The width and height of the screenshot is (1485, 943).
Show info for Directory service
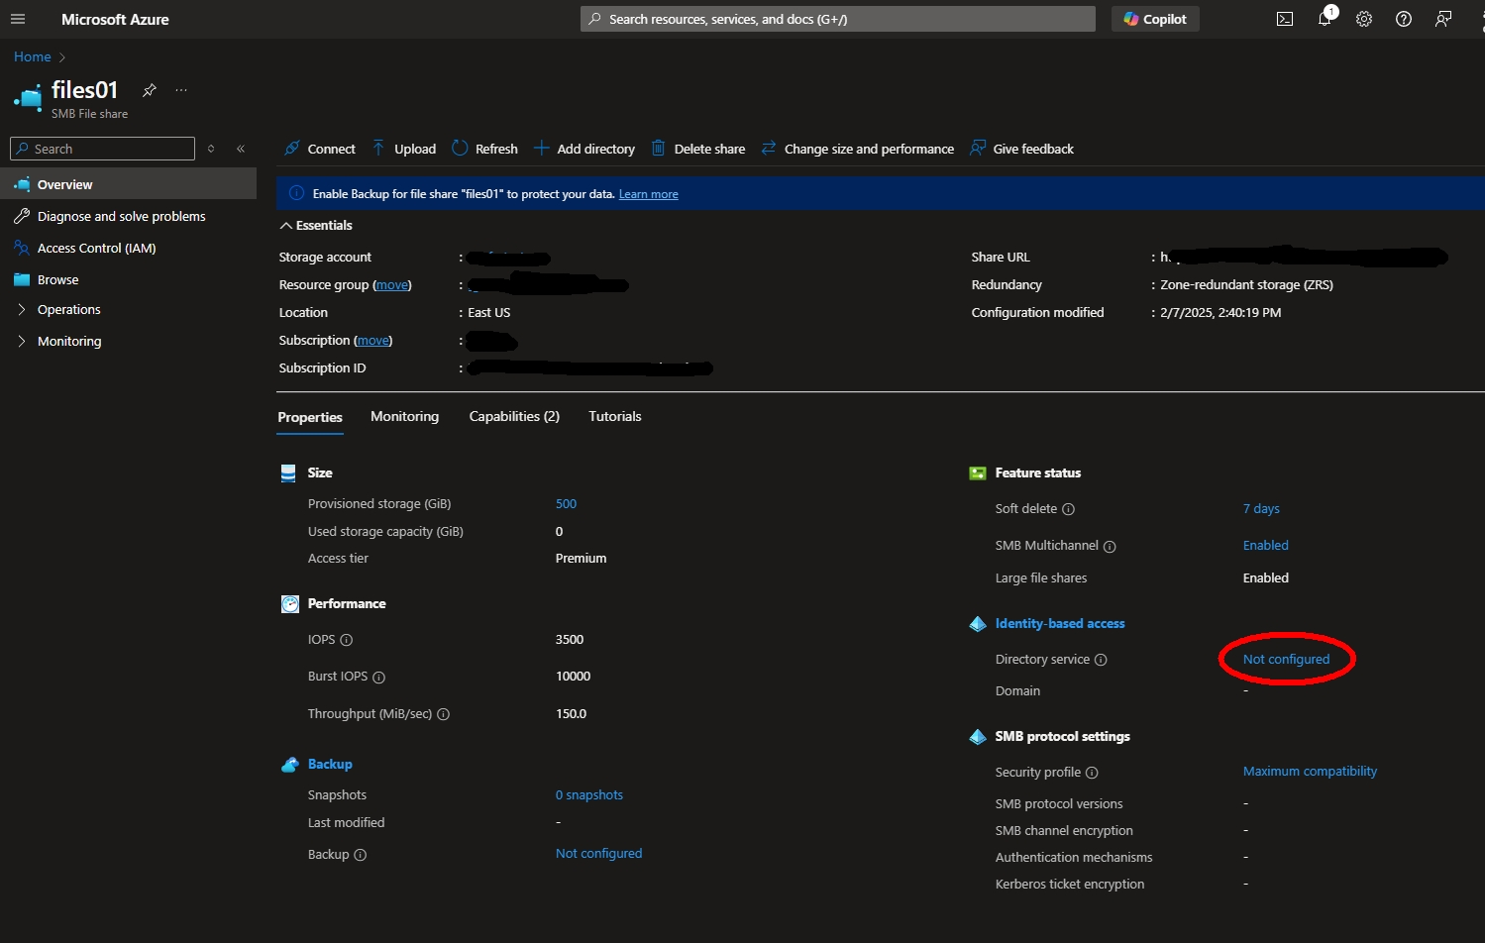1101,660
